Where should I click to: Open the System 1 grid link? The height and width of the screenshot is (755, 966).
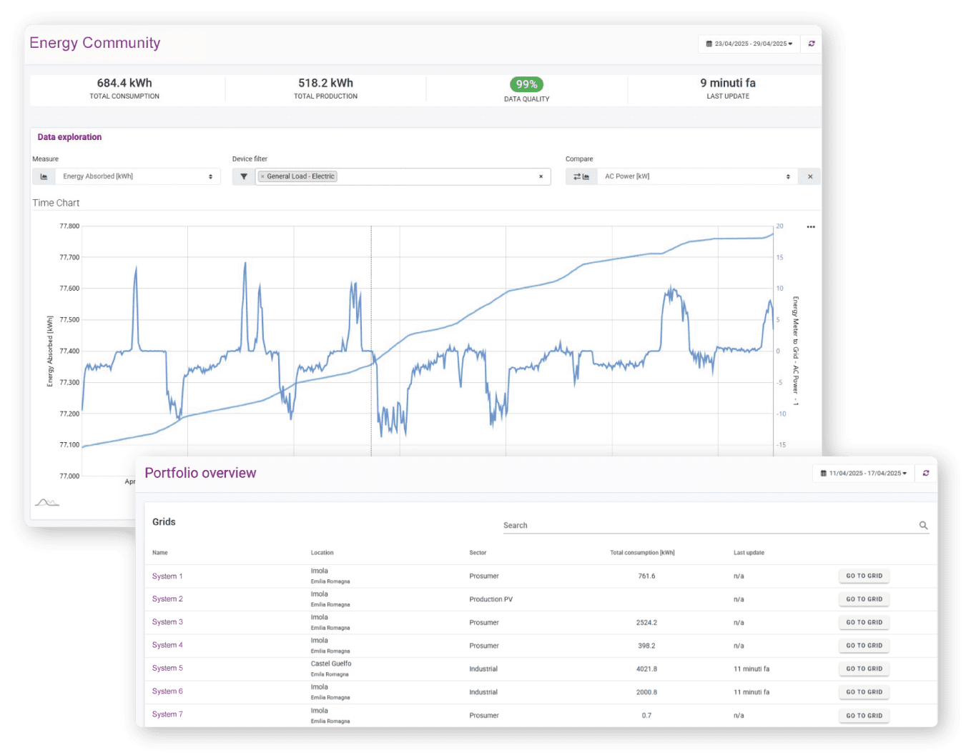click(x=167, y=576)
